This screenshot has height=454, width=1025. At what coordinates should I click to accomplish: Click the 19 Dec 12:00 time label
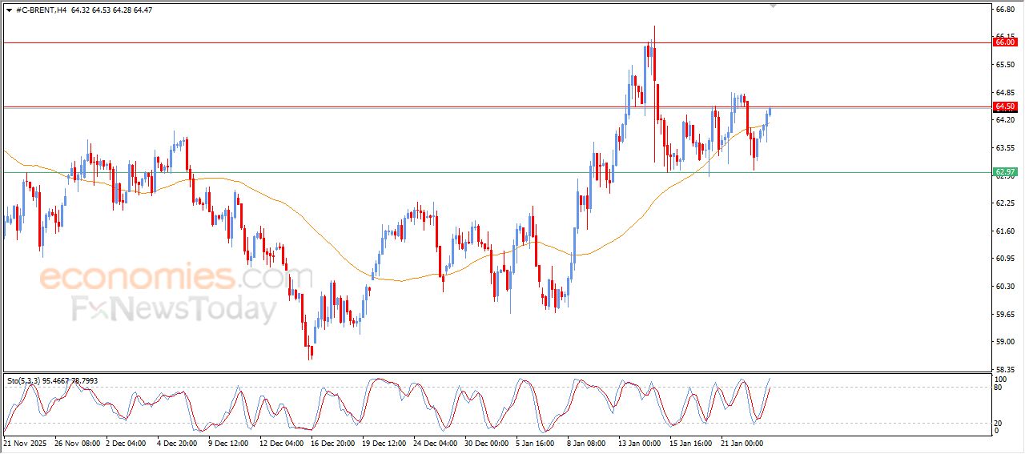click(x=386, y=442)
